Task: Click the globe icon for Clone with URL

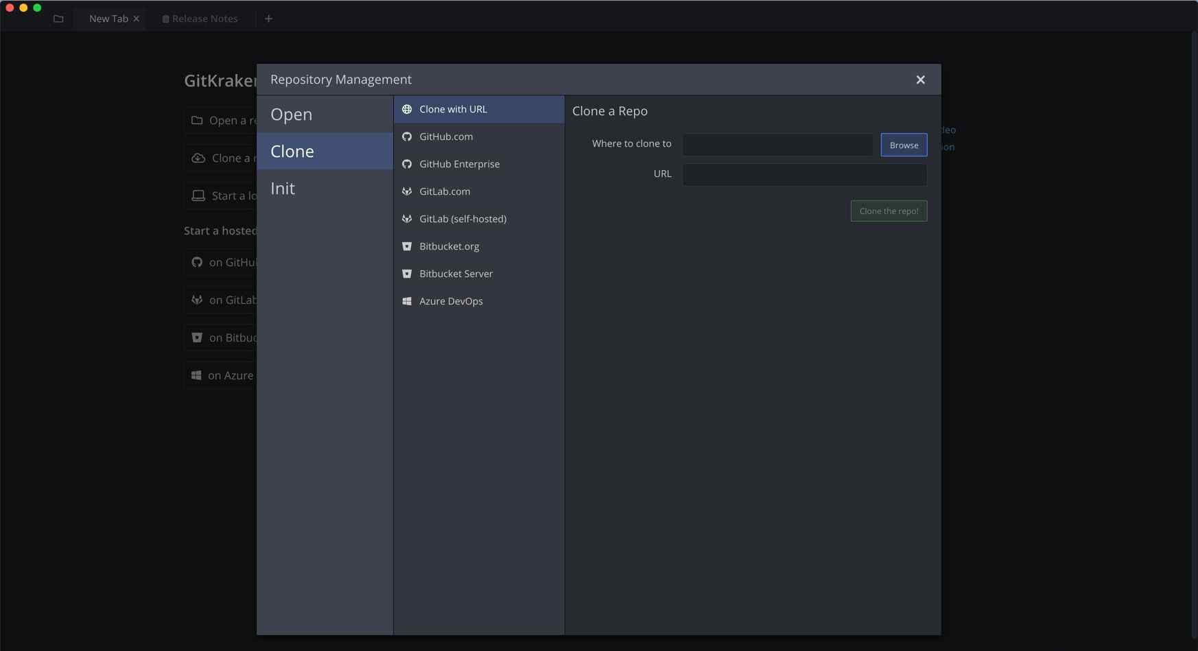Action: click(x=407, y=109)
